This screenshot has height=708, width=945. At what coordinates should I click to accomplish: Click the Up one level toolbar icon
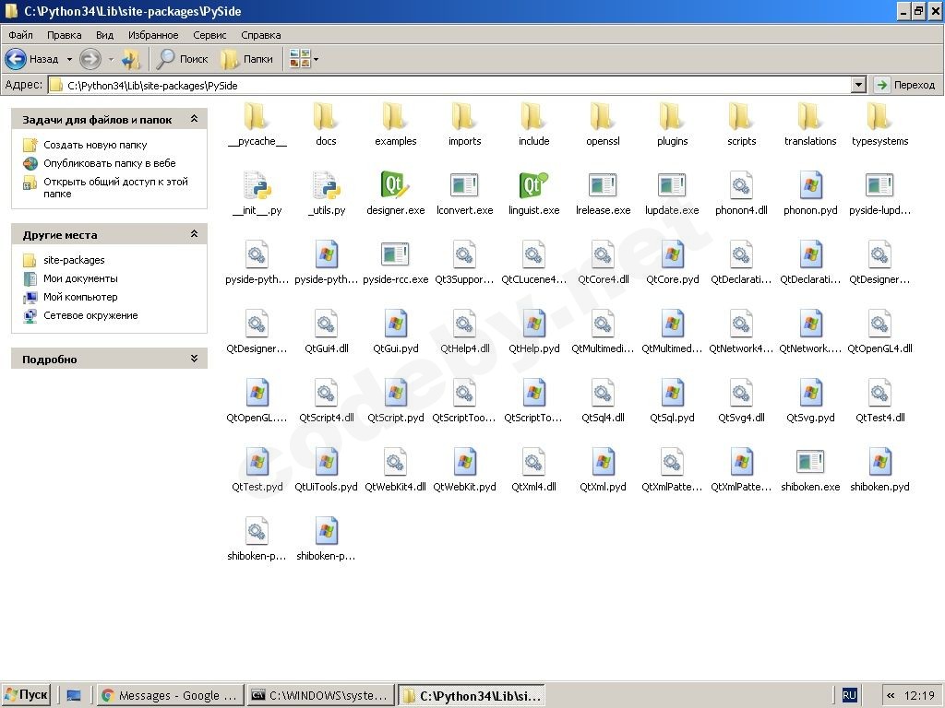click(x=131, y=59)
